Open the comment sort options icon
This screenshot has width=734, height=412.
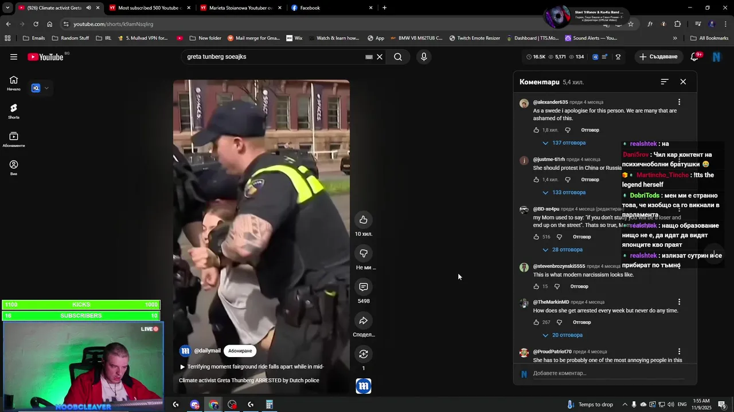pos(665,82)
